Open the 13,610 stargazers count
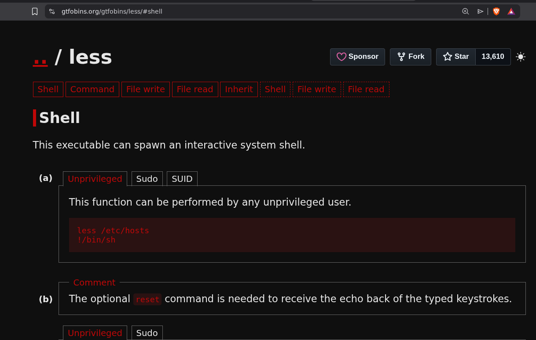536x340 pixels. 493,57
